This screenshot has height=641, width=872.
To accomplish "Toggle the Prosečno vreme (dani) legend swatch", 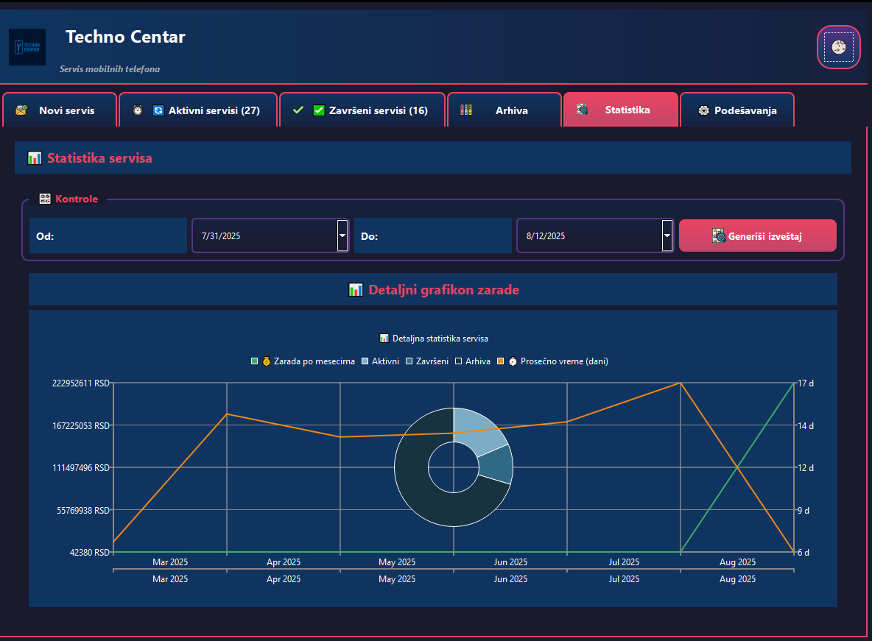I will [500, 361].
